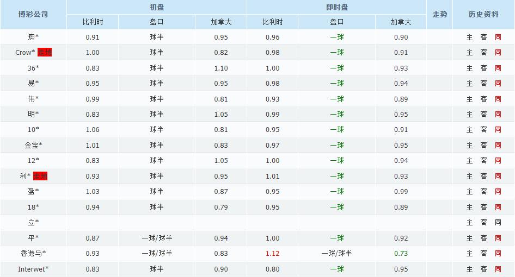Image resolution: width=515 pixels, height=277 pixels.
Task: Open 客 link in the Interwet* row
Action: [484, 269]
